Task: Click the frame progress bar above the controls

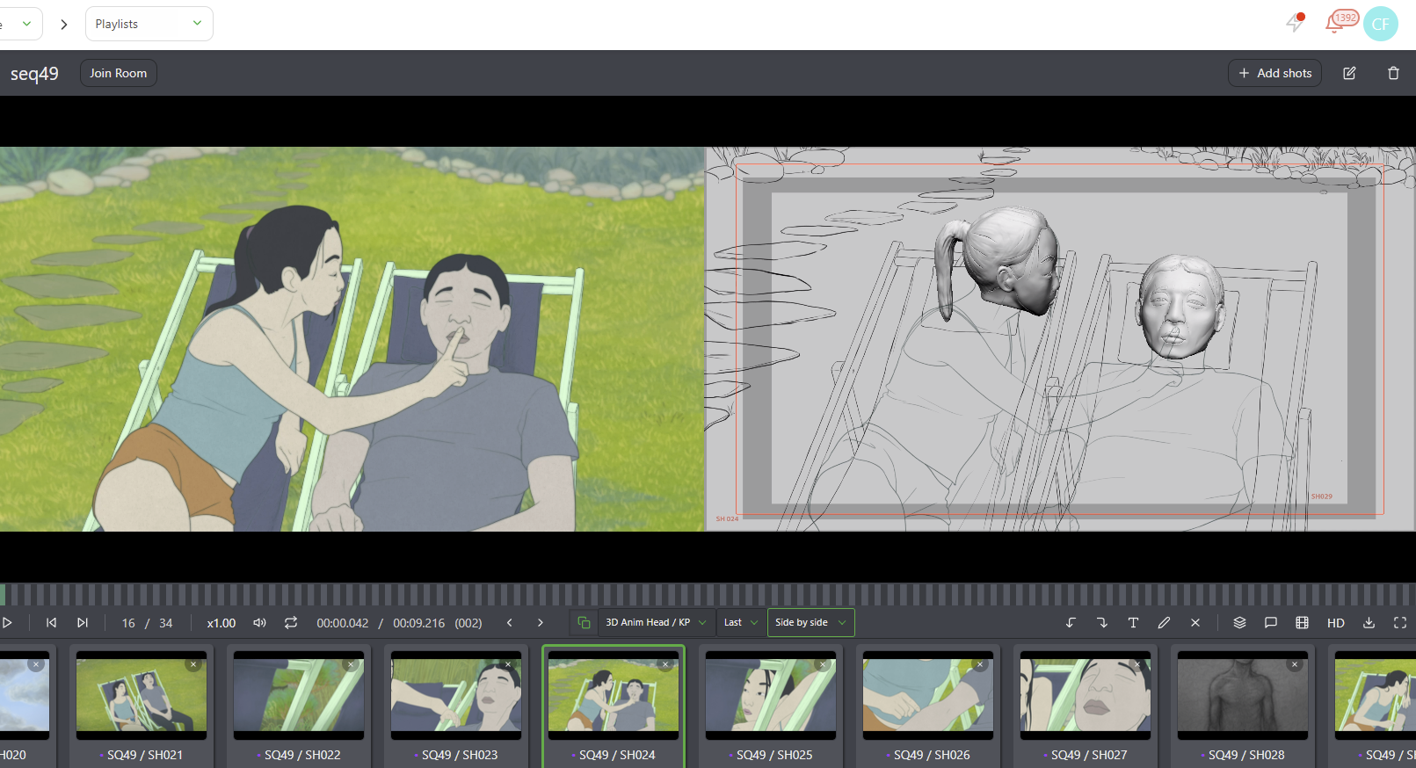Action: (x=708, y=594)
